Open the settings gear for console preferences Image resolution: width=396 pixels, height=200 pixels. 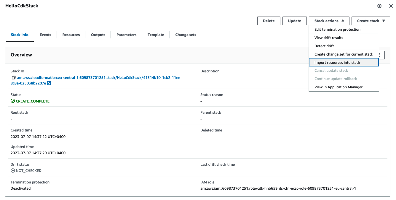click(379, 6)
